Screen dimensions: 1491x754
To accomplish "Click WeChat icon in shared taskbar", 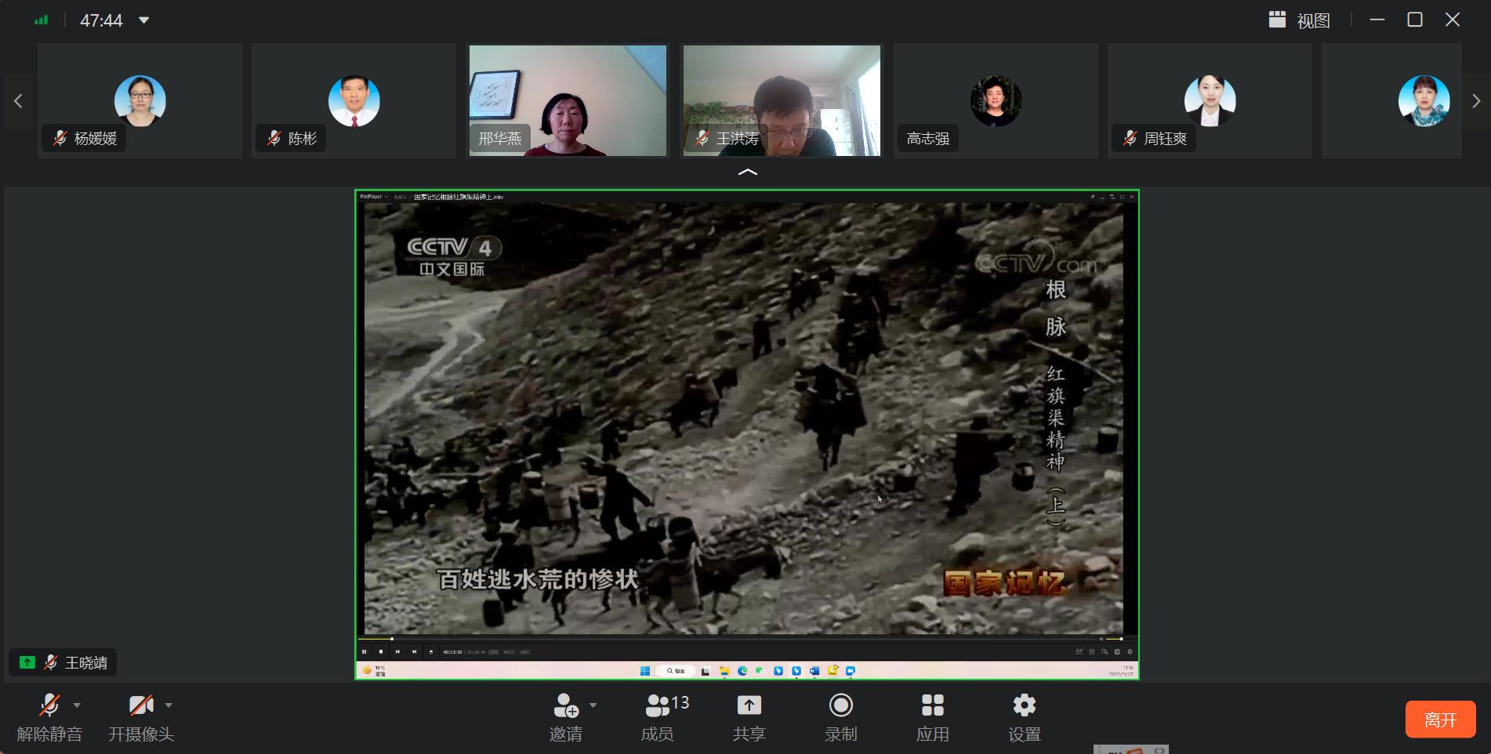I will coord(760,671).
